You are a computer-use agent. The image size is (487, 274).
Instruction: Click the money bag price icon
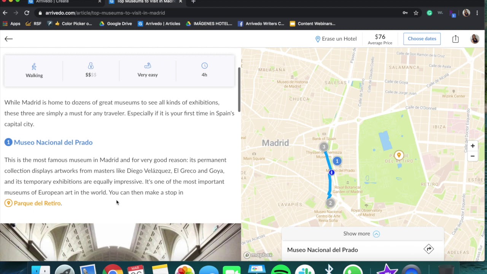pos(91,66)
